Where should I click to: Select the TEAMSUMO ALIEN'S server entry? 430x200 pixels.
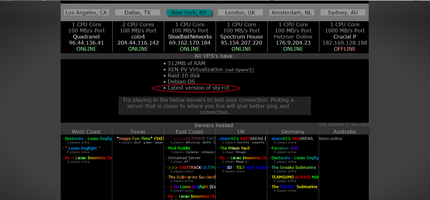[x=295, y=177]
